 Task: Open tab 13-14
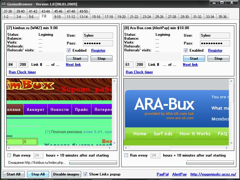84,17
